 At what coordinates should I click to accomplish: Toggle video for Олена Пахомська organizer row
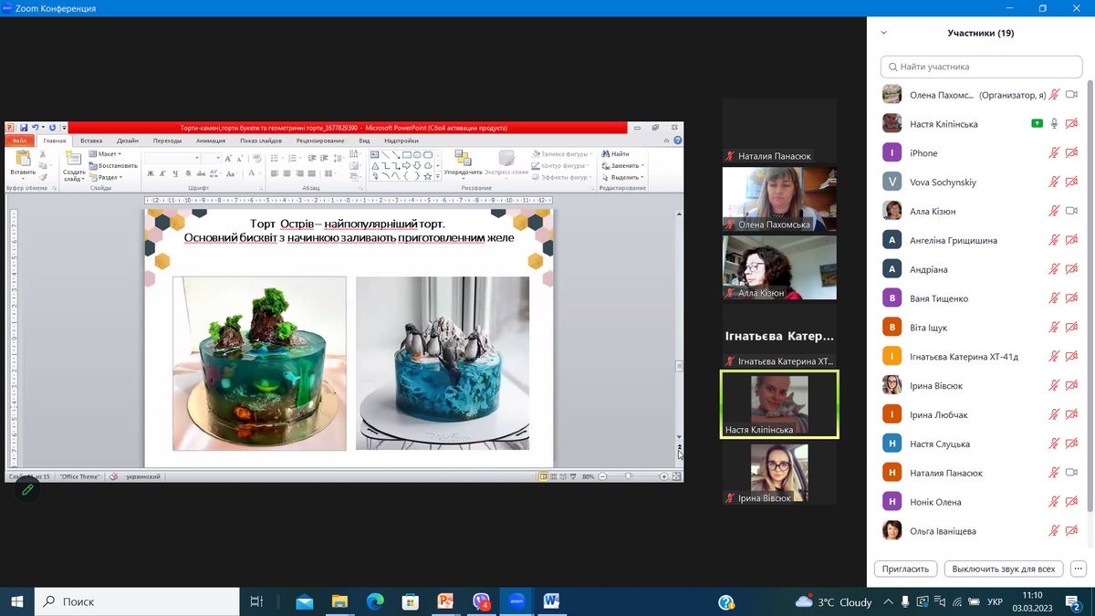click(1072, 95)
